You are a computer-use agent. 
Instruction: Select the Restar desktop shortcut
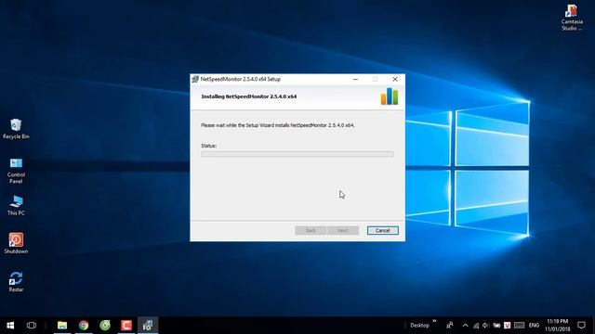click(x=16, y=282)
